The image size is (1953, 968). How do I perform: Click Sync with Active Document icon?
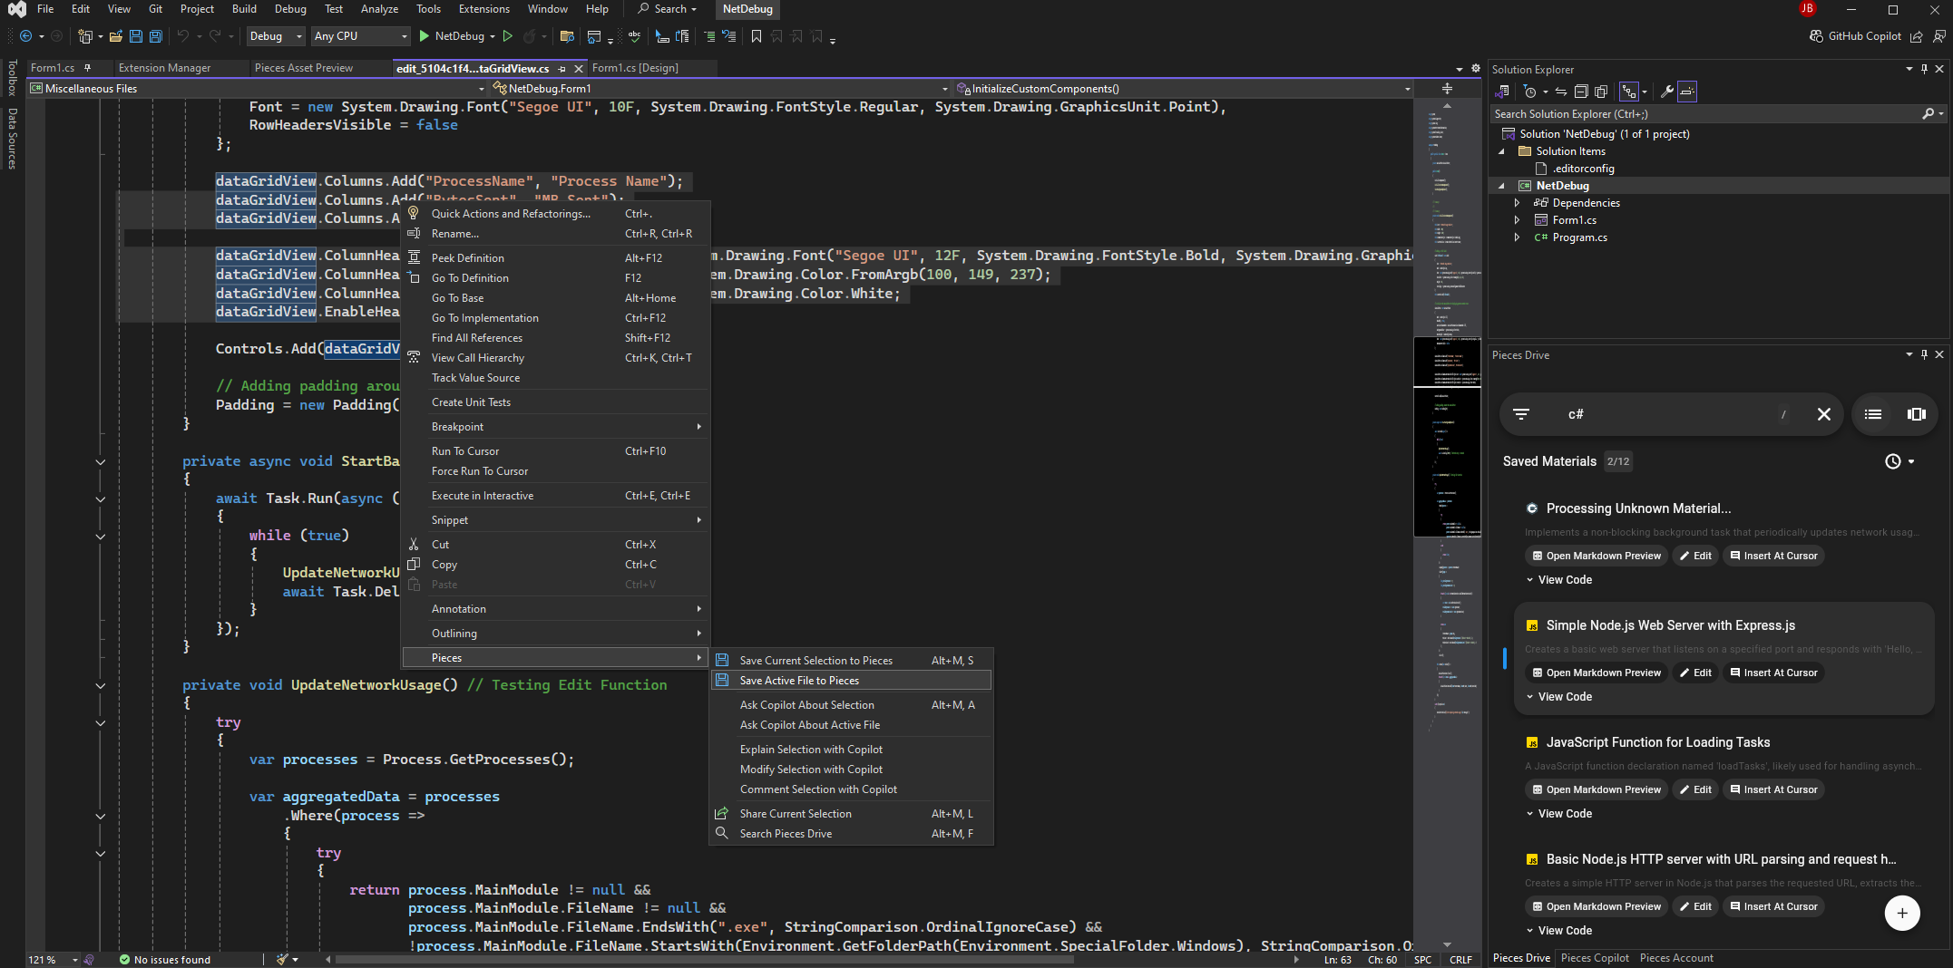(x=1561, y=92)
